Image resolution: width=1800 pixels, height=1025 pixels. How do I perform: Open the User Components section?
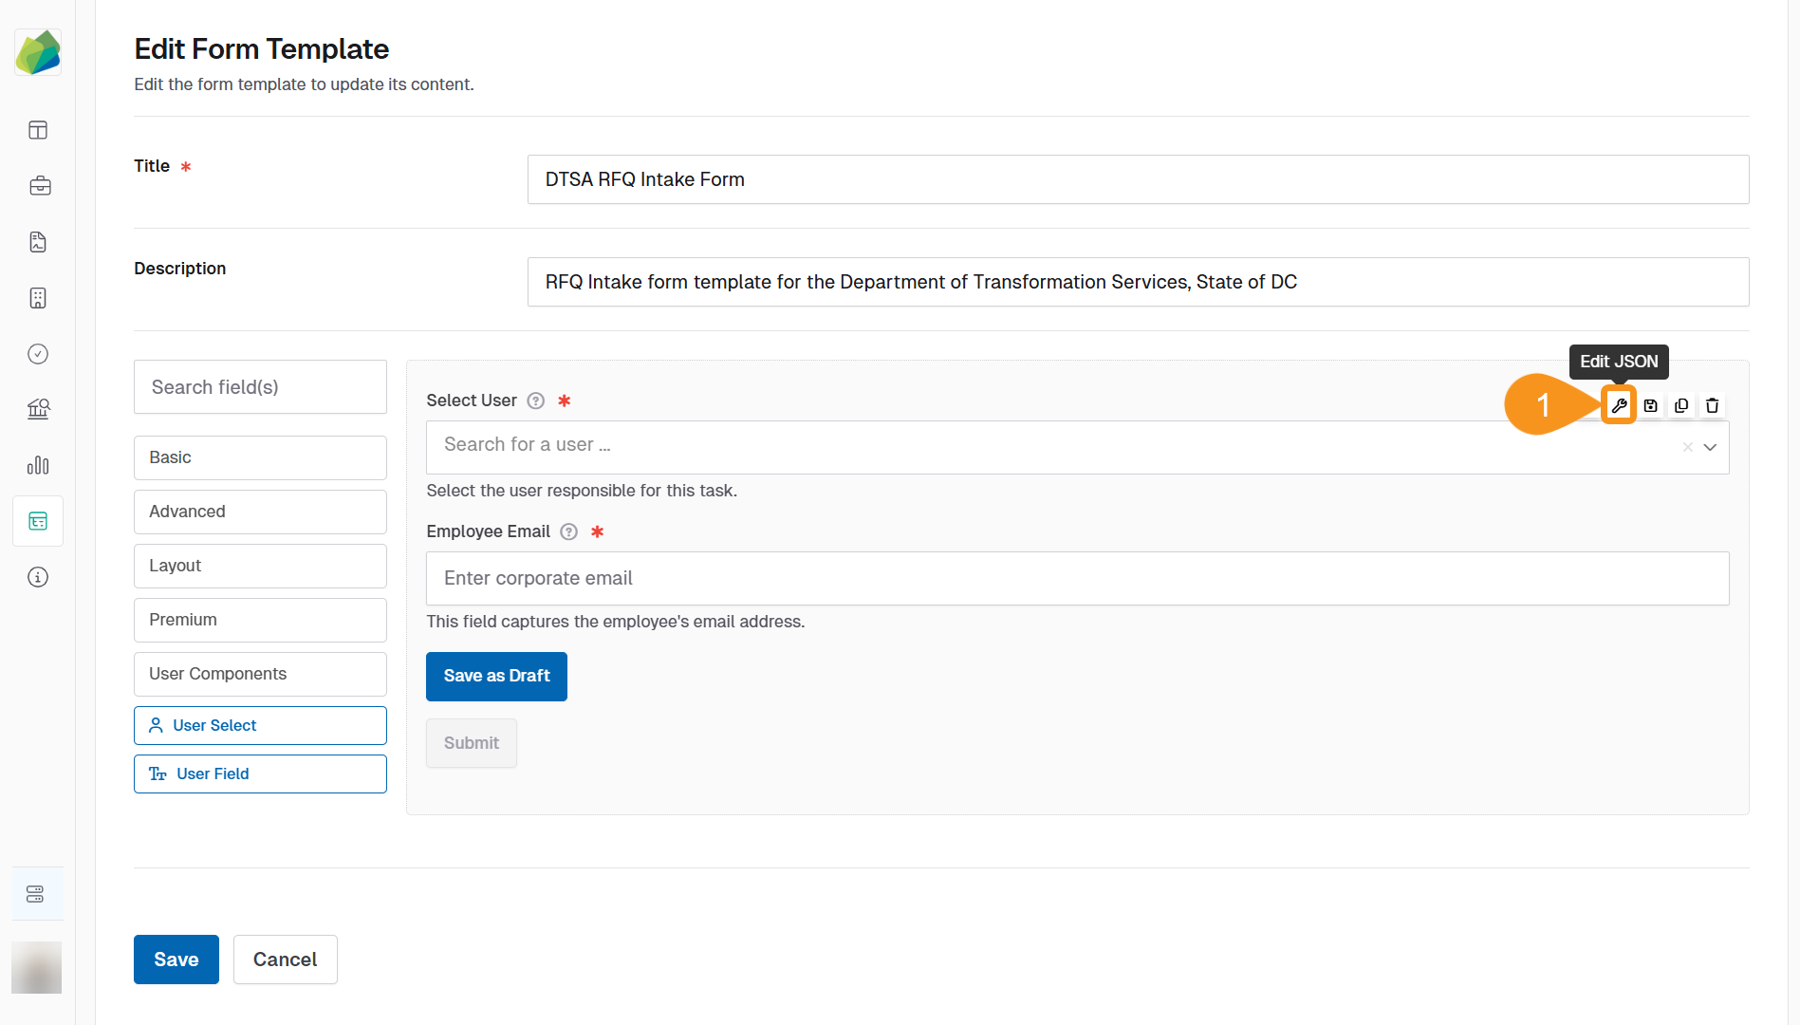click(259, 674)
